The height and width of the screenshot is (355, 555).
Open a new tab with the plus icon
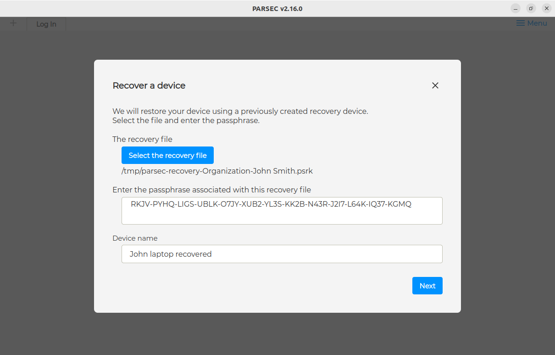pyautogui.click(x=13, y=23)
